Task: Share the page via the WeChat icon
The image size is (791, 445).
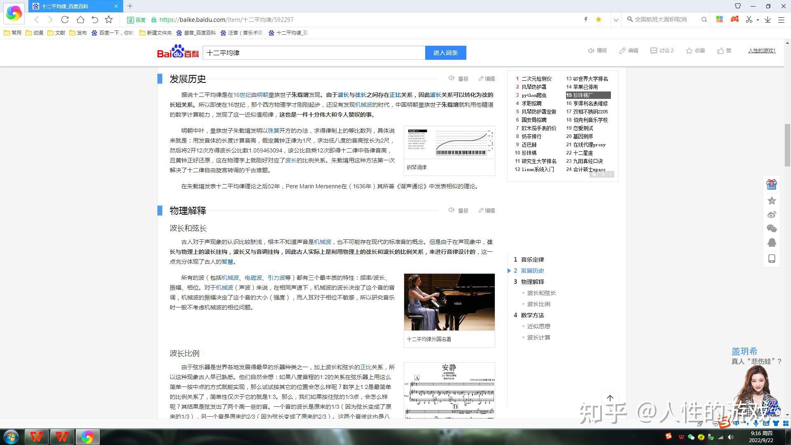Action: click(772, 228)
